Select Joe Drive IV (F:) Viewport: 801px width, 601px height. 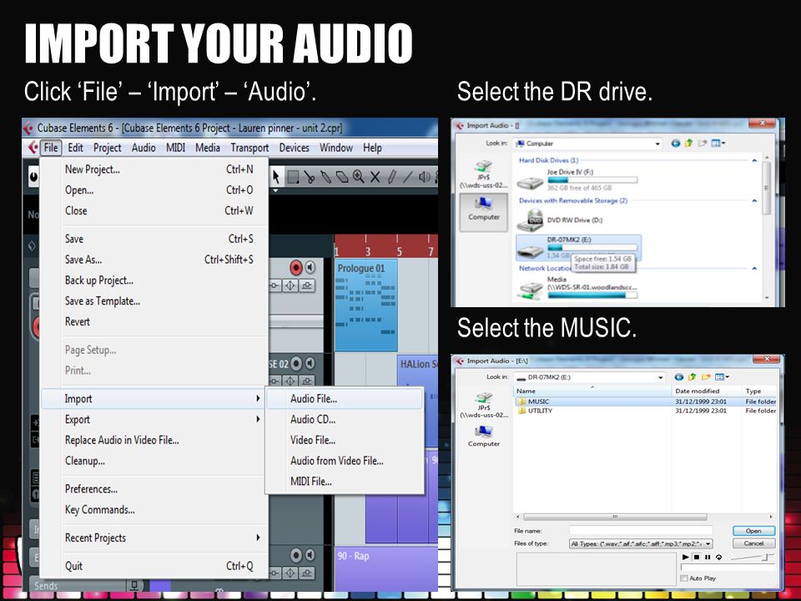(x=577, y=180)
